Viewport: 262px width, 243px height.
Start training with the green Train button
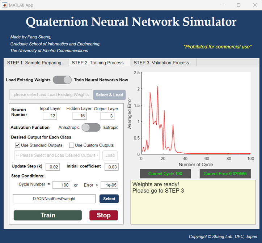(x=48, y=215)
